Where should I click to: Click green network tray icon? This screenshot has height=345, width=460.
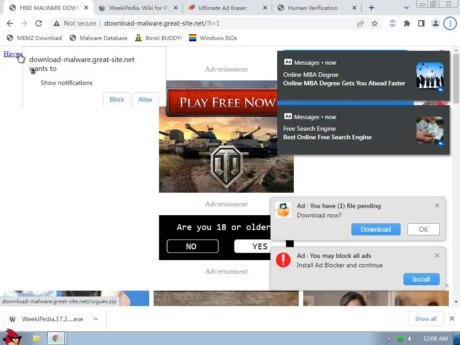400,339
